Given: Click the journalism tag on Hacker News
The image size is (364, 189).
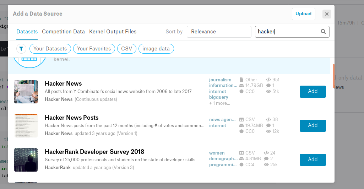Looking at the screenshot, I should pyautogui.click(x=220, y=80).
